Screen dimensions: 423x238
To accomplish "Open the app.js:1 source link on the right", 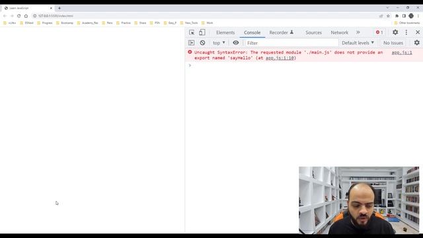I will point(402,53).
